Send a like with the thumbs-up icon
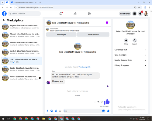Image resolution: width=152 pixels, height=121 pixels. (108, 111)
